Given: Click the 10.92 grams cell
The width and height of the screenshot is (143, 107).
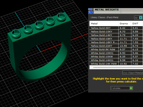Looking at the screenshot, I should coord(125,64).
